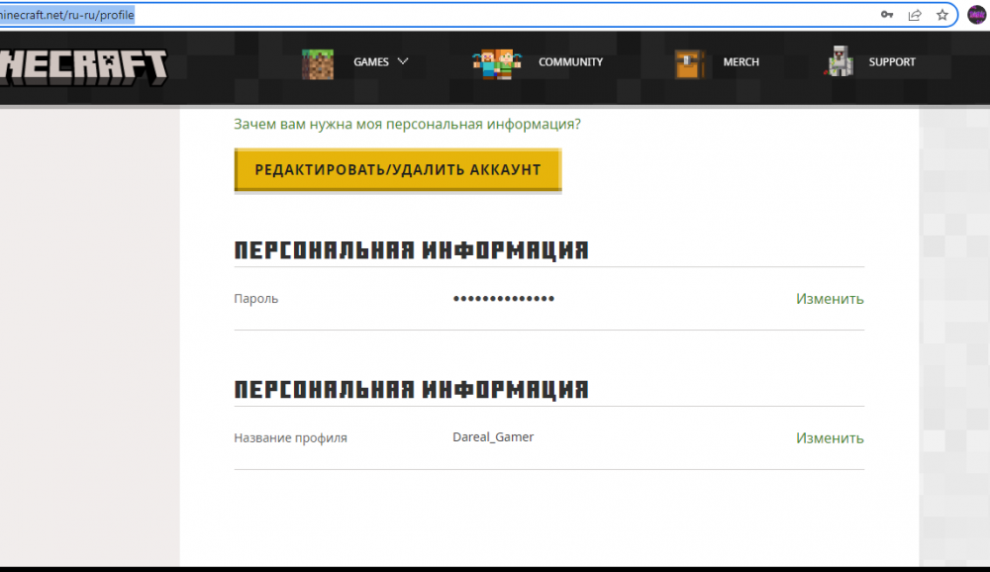Viewport: 990px width, 572px height.
Task: Open the browser profile avatar
Action: pos(977,15)
